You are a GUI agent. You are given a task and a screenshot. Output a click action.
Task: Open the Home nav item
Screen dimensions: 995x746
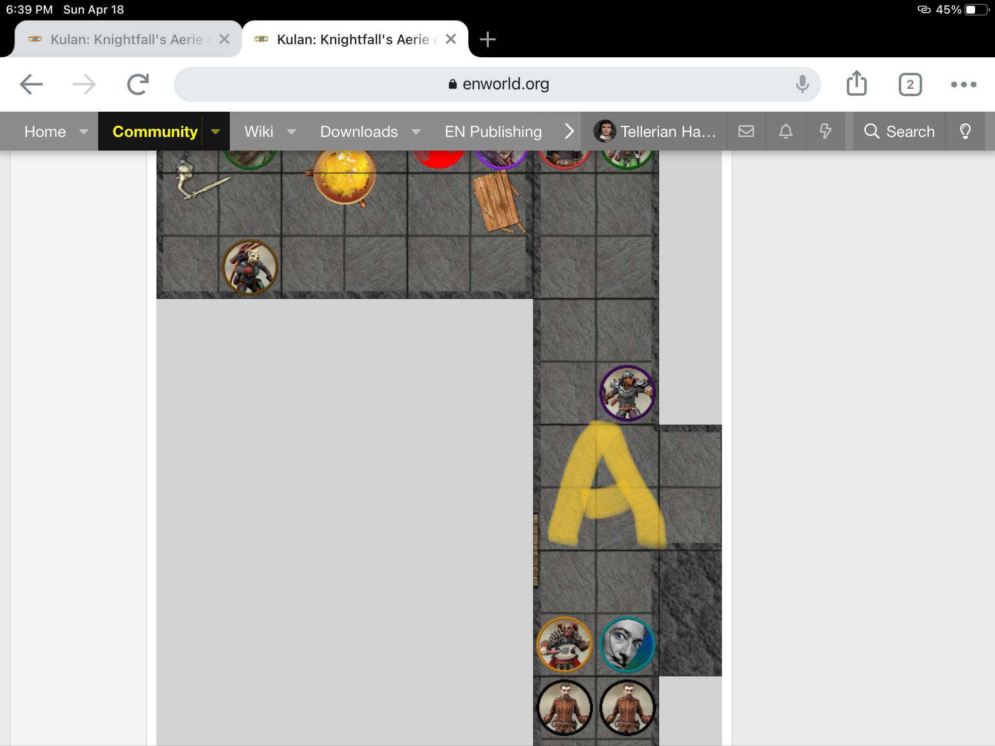[x=45, y=132]
